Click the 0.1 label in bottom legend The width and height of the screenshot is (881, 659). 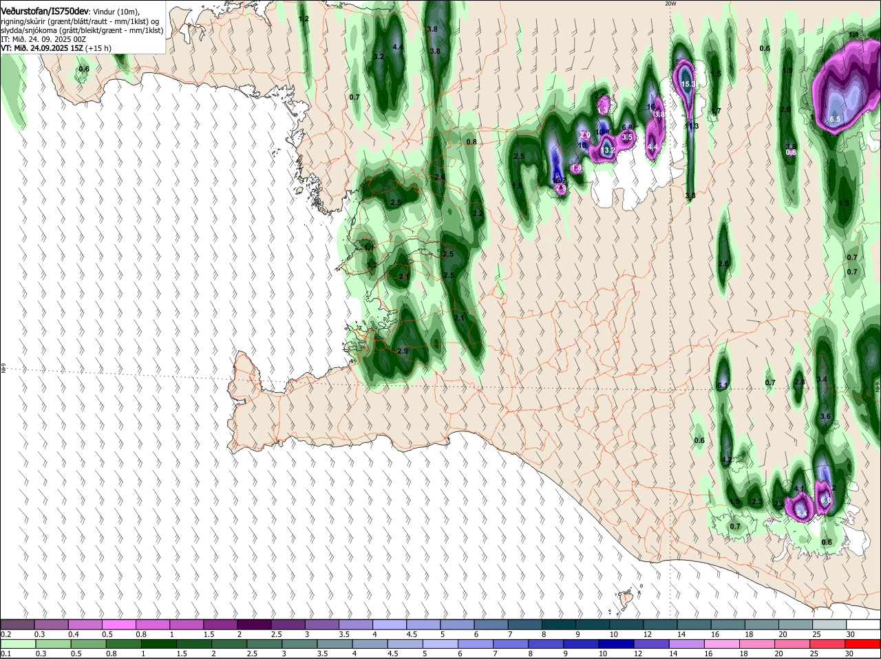tap(6, 653)
